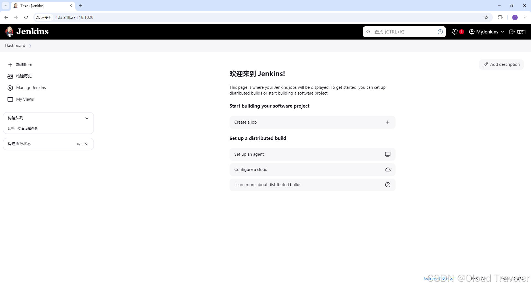Bookmark this page with the star icon
The image size is (531, 287).
coord(486,17)
